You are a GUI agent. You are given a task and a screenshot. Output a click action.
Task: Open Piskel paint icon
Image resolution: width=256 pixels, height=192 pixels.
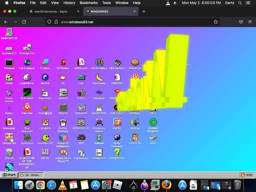click(x=9, y=79)
